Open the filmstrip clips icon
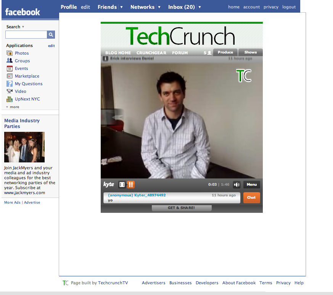The width and height of the screenshot is (333, 295). (122, 185)
